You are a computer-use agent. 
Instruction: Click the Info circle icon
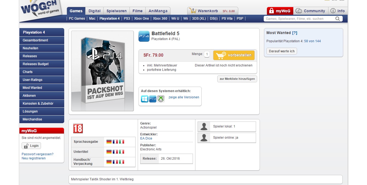[x=333, y=11]
